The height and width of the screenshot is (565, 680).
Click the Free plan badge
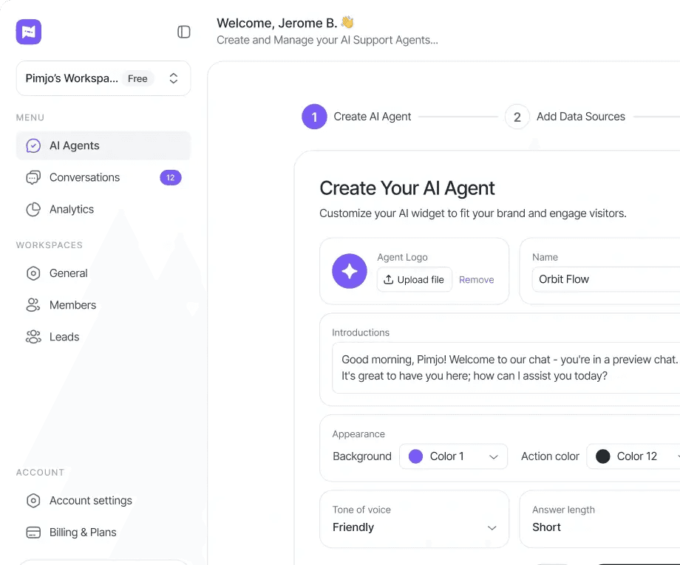[137, 78]
